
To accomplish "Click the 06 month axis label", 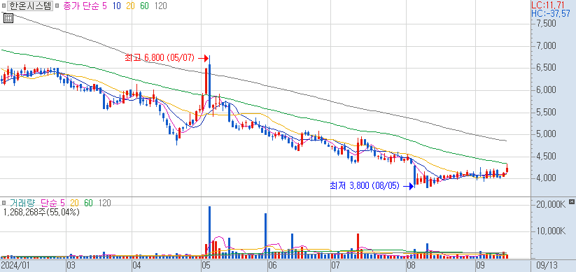I will coord(272,265).
